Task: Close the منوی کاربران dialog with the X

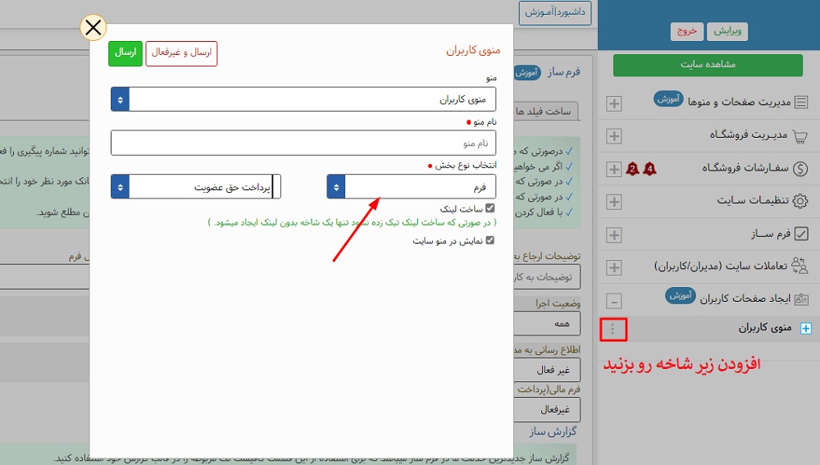Action: tap(93, 28)
